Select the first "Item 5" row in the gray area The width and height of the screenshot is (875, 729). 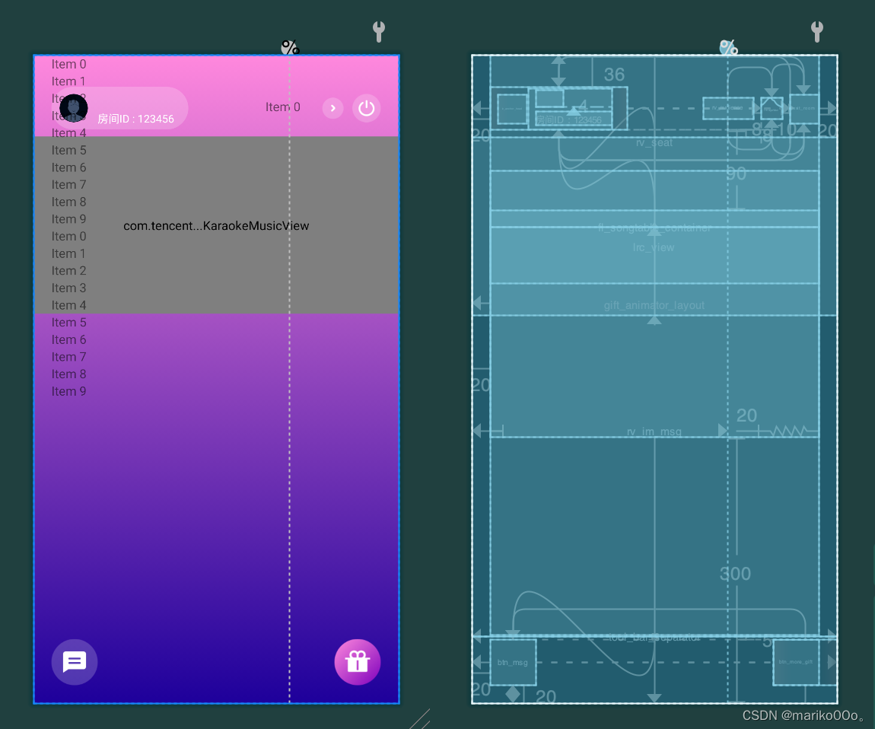(x=68, y=150)
